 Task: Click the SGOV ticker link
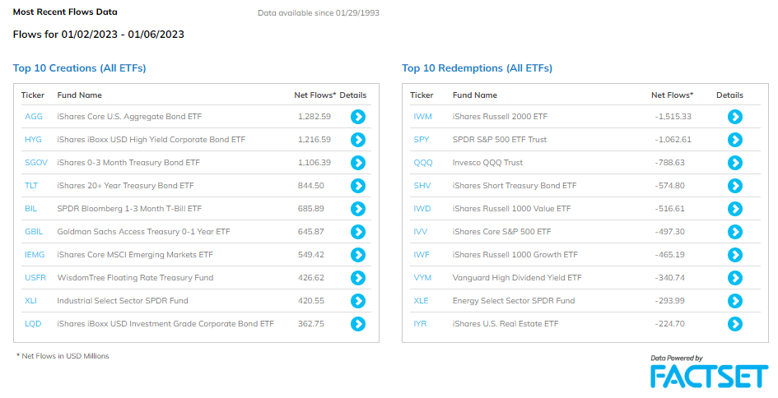pyautogui.click(x=36, y=163)
